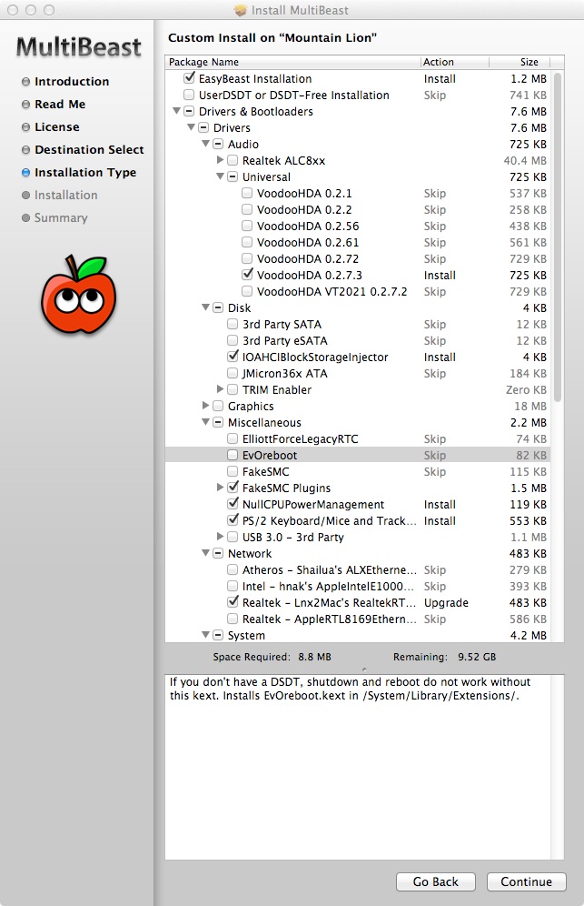Screen dimensions: 584x906
Task: Uncheck VoodooHDA 0.2.7.3
Action: pos(248,274)
